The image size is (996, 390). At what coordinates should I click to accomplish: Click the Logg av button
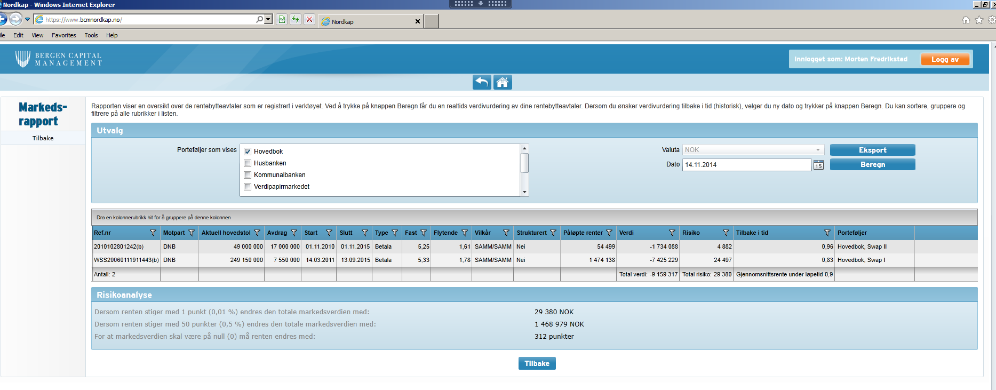(945, 59)
